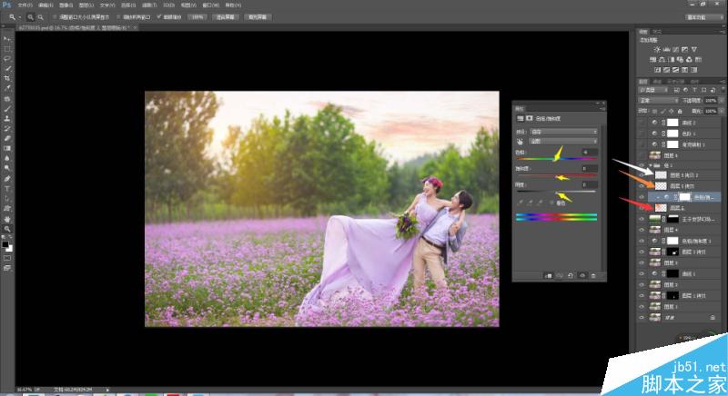Viewport: 728px width, 396px height.
Task: Hide the 图层 4 layer
Action: pyautogui.click(x=642, y=229)
